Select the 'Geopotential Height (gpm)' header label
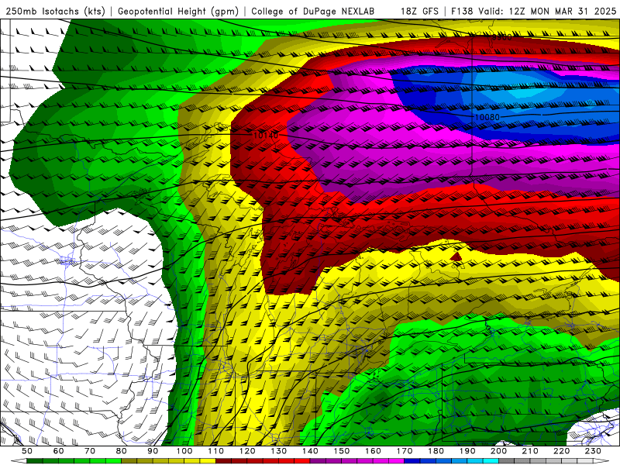 point(178,11)
